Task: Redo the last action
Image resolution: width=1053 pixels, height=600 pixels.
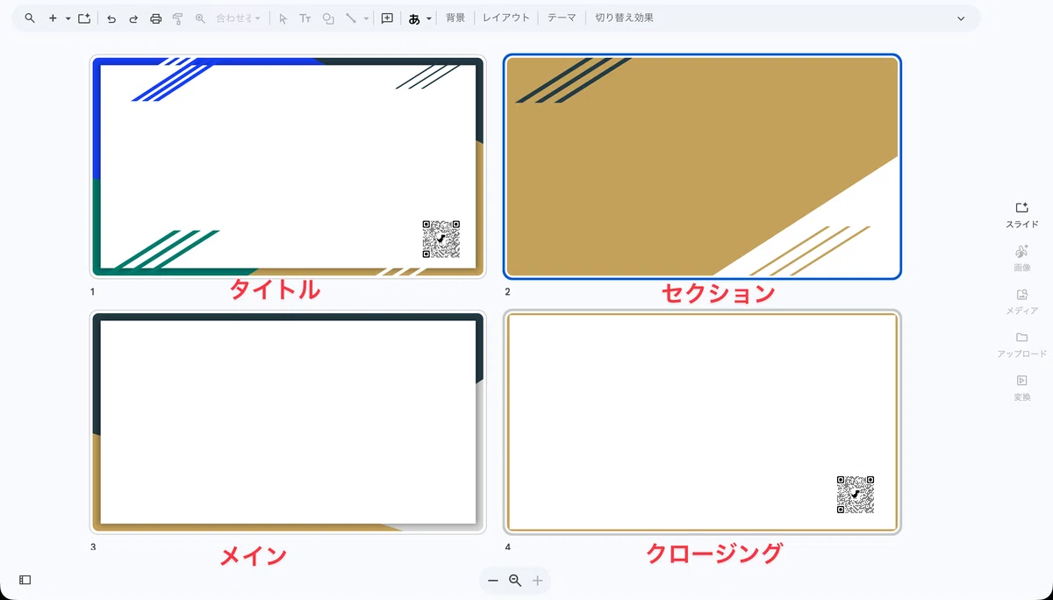Action: [133, 18]
